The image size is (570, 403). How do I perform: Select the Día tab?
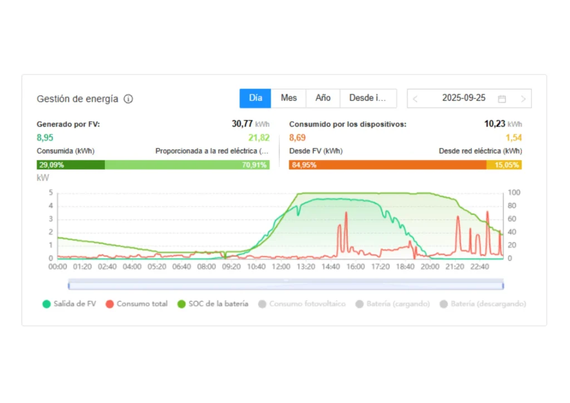click(x=255, y=98)
